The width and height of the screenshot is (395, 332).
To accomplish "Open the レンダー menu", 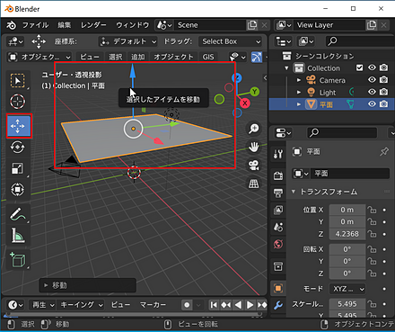I will click(x=93, y=25).
